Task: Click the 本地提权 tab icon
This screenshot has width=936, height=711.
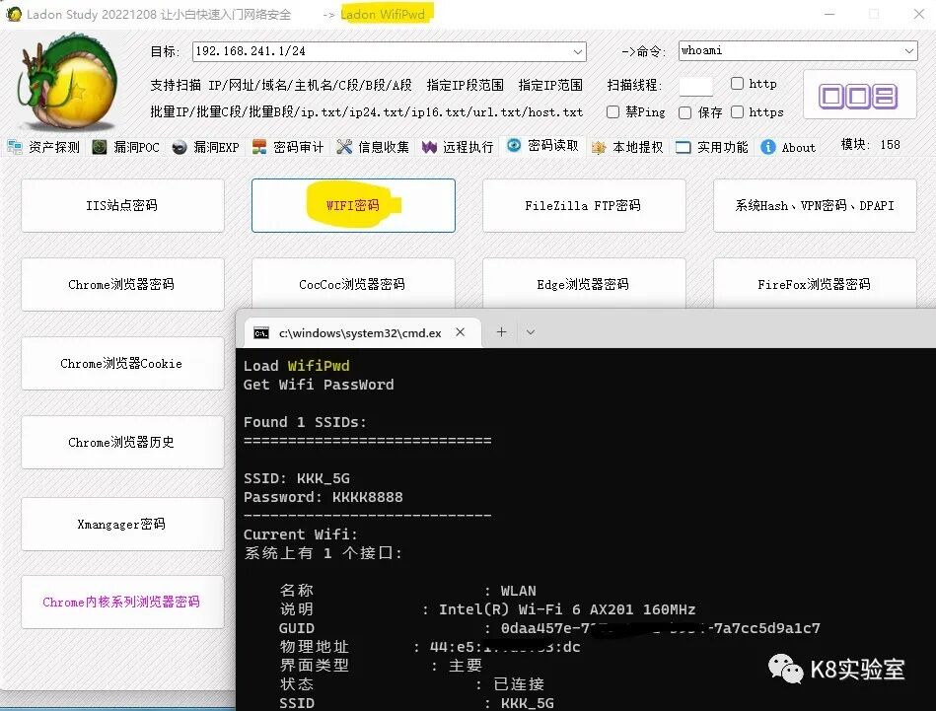Action: pyautogui.click(x=598, y=148)
